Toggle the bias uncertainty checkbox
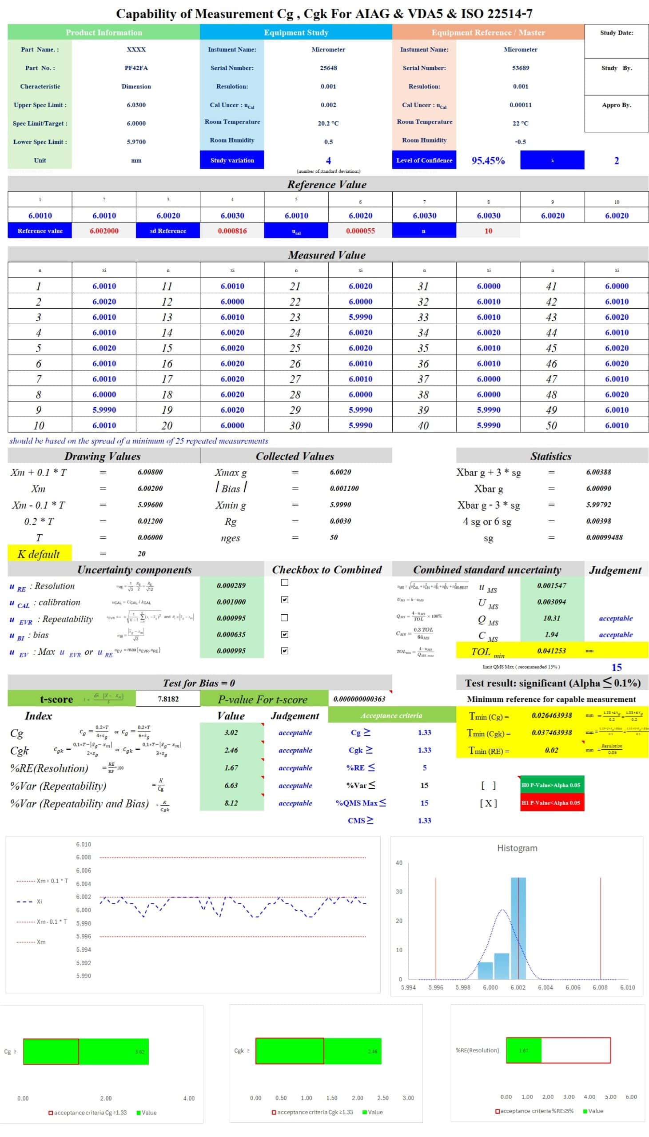The height and width of the screenshot is (1137, 649). click(284, 634)
